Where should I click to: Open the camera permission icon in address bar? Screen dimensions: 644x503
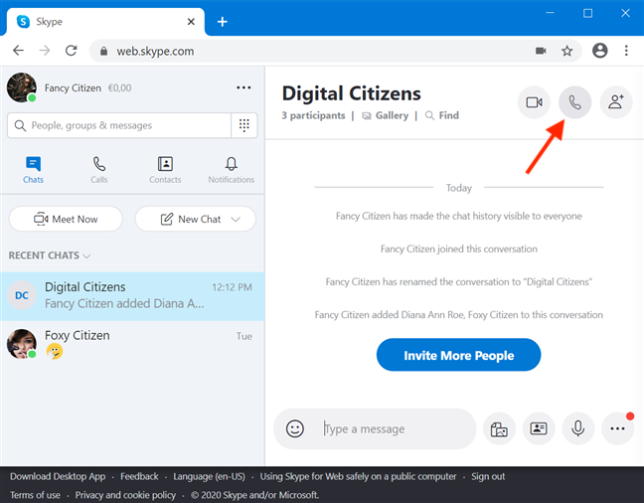[541, 51]
